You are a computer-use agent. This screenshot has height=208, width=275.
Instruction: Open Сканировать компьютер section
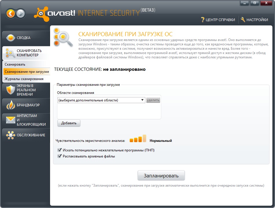point(26,53)
